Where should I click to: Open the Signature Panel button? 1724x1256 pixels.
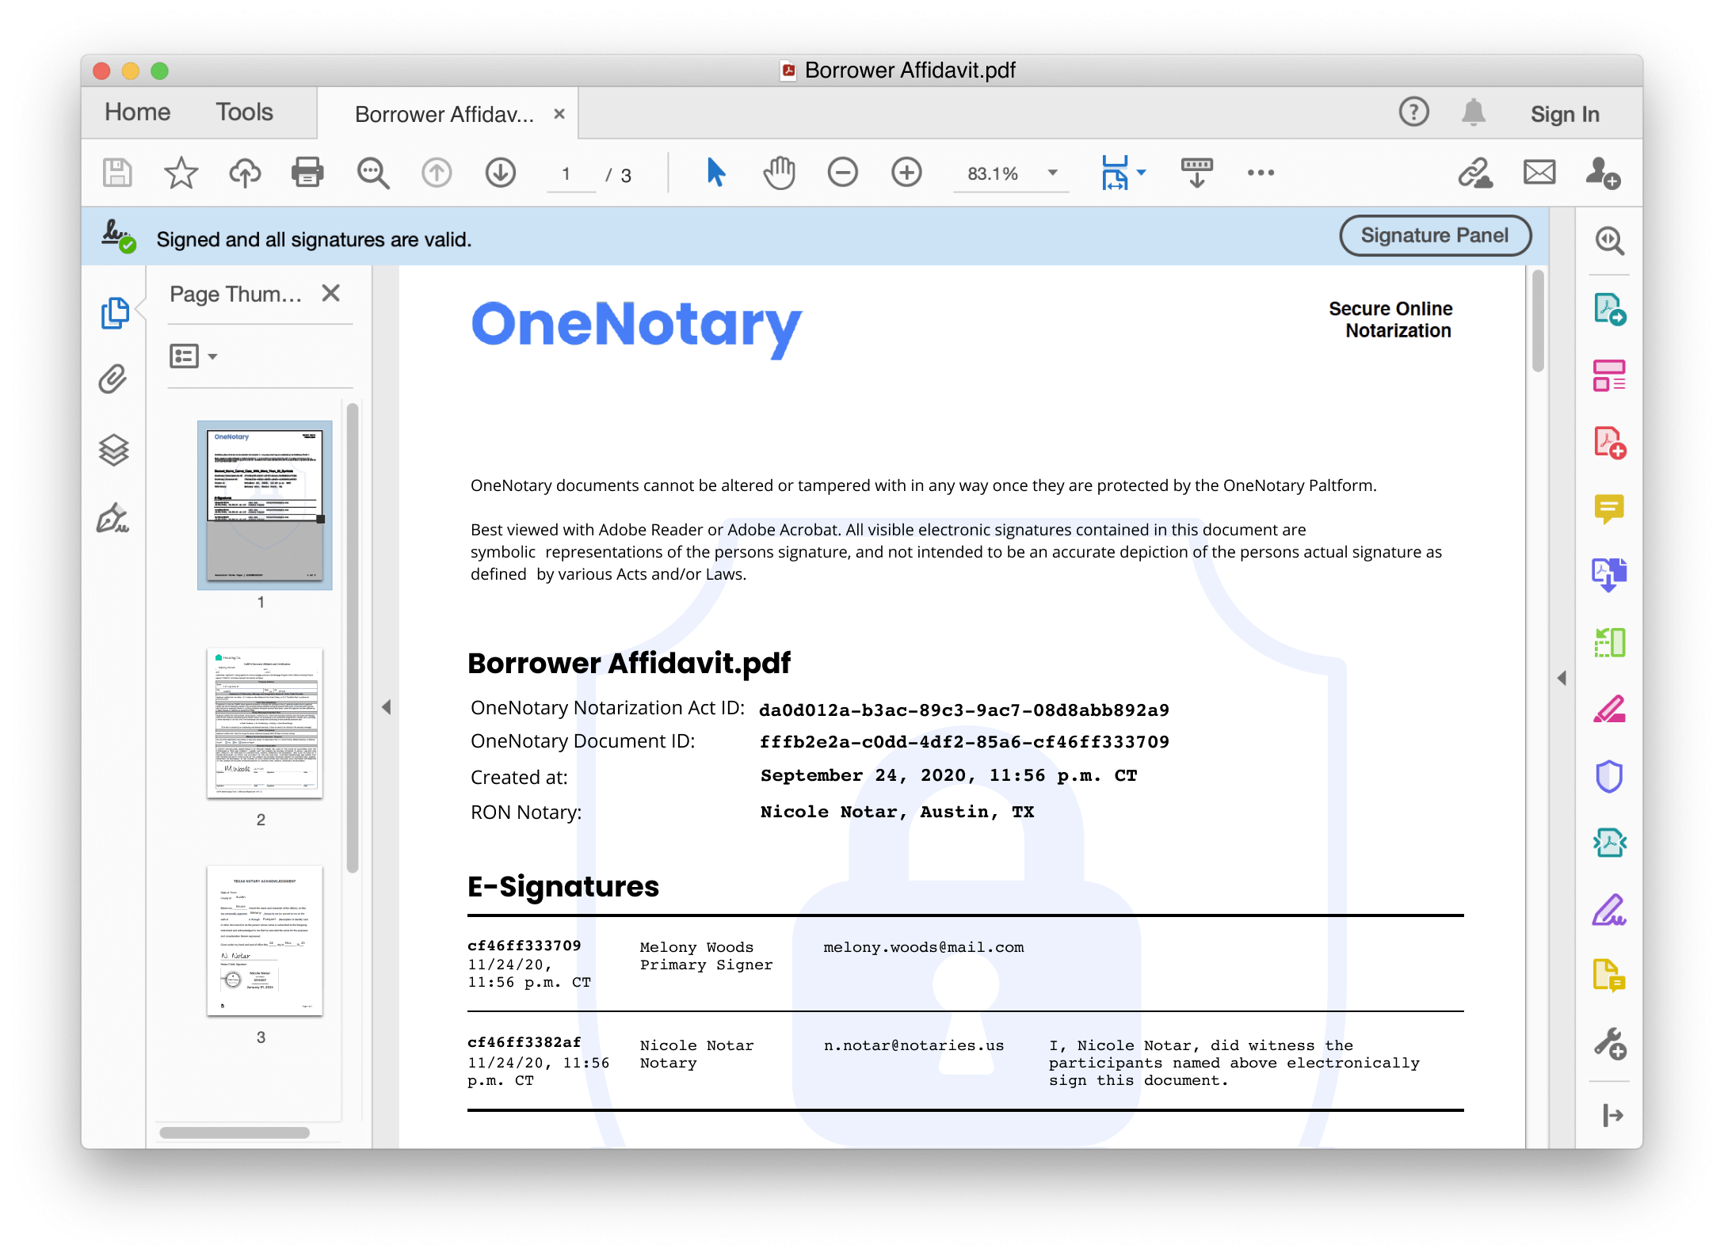click(1434, 235)
